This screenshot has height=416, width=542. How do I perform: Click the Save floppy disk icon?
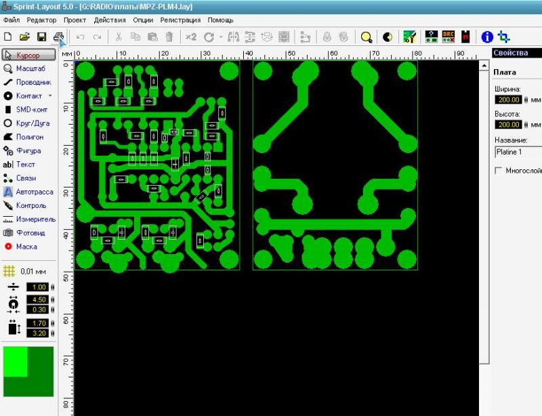tap(42, 37)
